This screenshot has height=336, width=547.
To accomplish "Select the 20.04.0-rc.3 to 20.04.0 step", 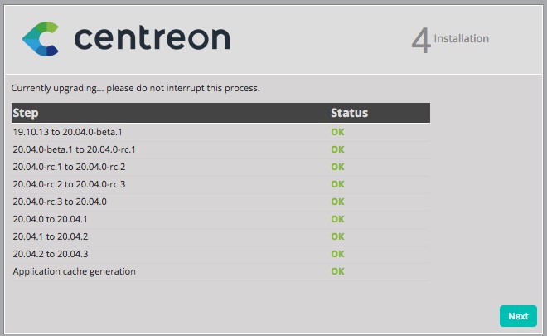I will tap(60, 202).
